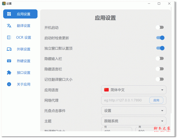Open the OCR 设置 tab
The height and width of the screenshot is (138, 177).
tap(20, 37)
